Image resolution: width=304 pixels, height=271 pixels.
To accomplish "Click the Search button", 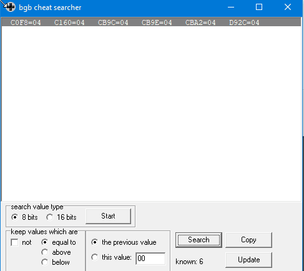I will (199, 240).
